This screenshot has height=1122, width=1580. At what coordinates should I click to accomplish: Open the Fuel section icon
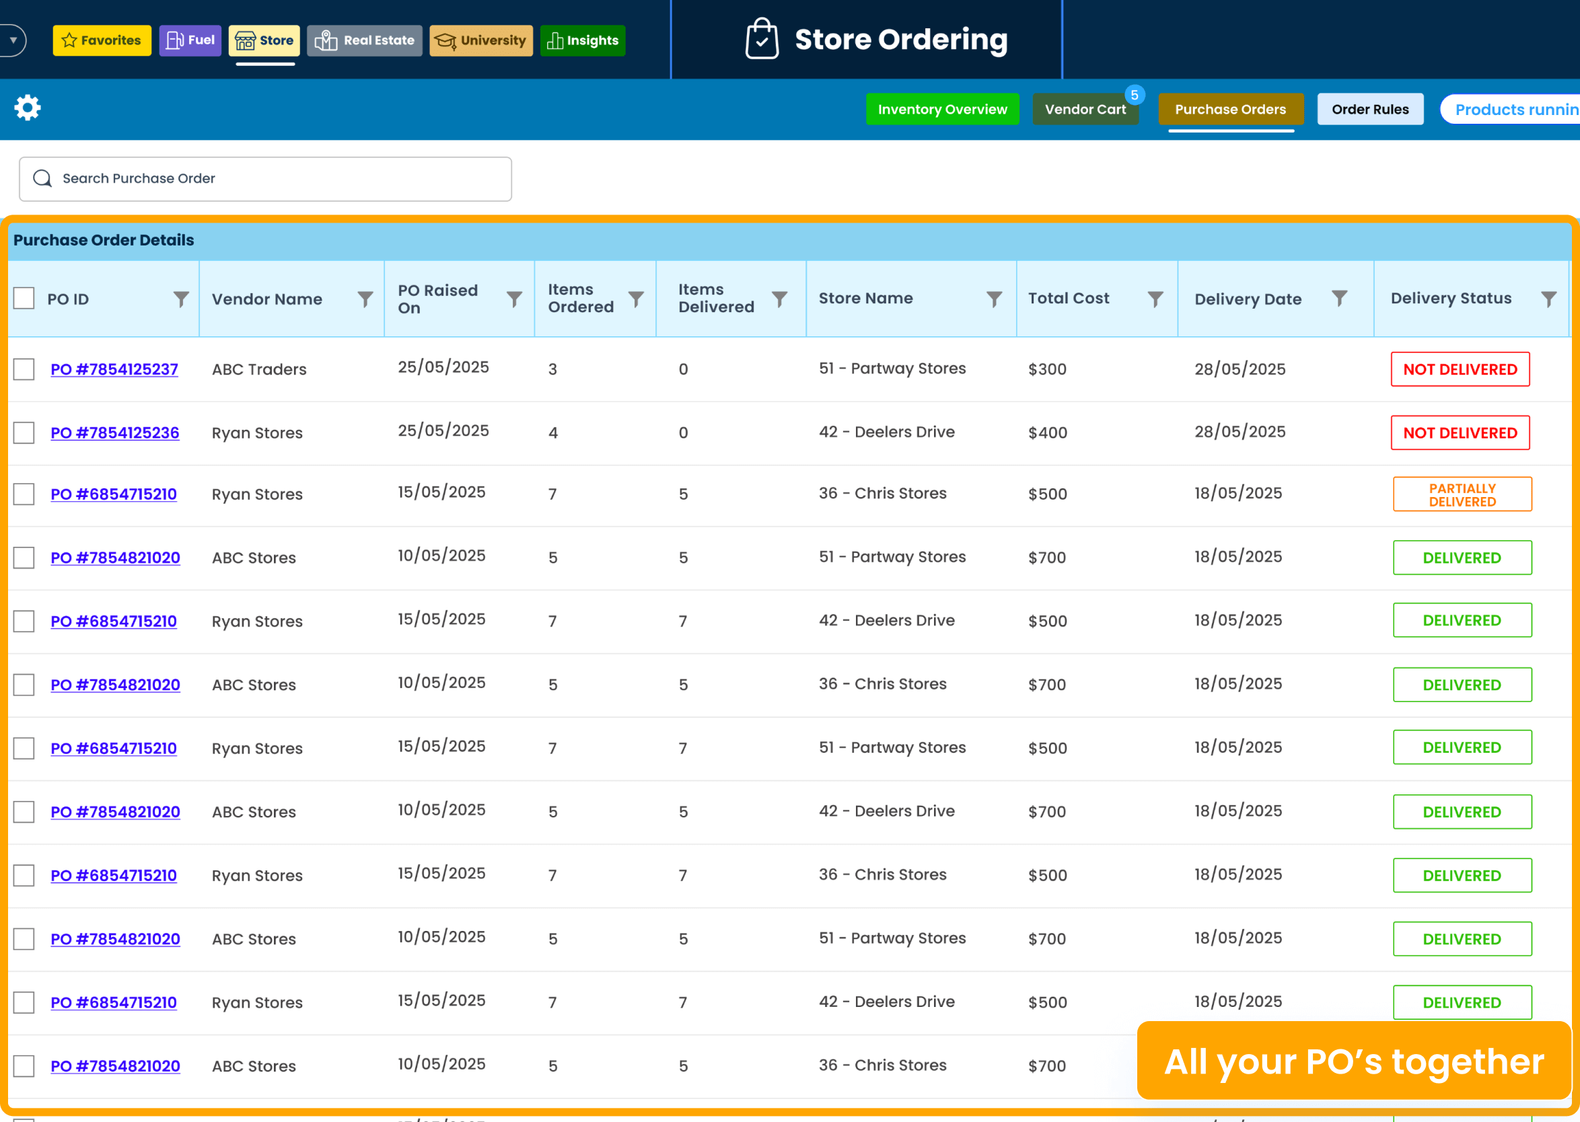click(x=174, y=40)
